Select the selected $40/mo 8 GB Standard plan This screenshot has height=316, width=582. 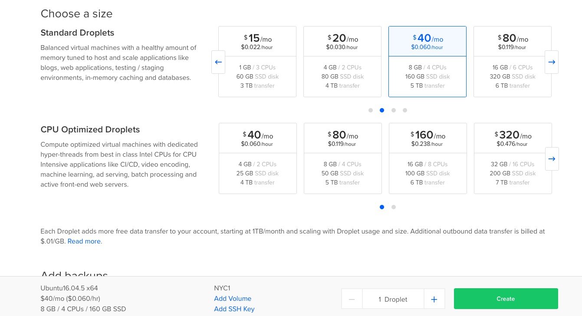tap(427, 61)
